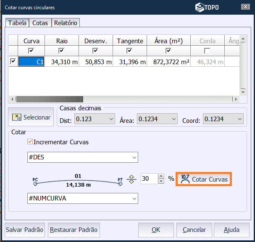Click the TOPO logo in title bar

(x=207, y=7)
